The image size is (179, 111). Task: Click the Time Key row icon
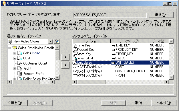pos(75,46)
